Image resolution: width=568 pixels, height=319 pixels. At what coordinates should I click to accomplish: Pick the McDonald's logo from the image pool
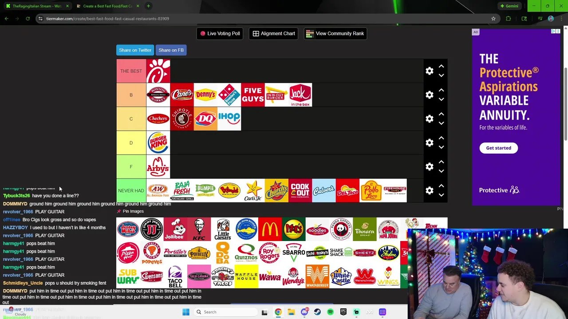[270, 229]
